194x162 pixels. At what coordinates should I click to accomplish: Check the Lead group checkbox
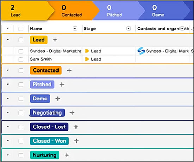21,40
